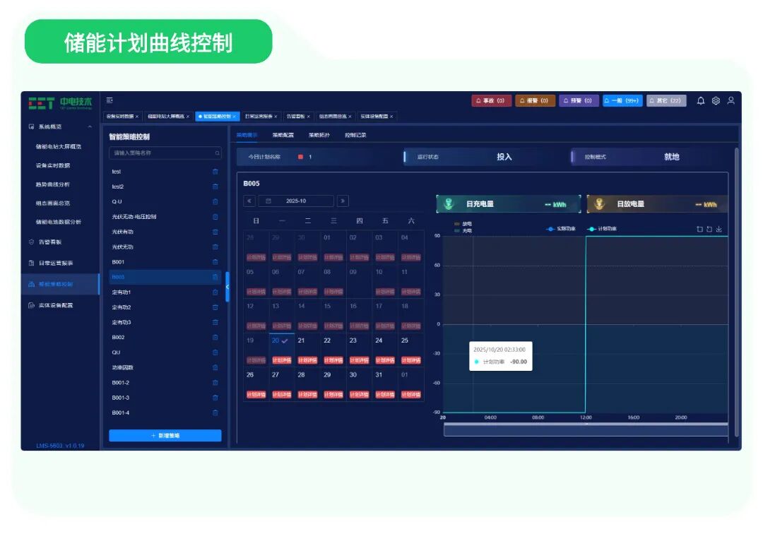Click trash icon for B001 strategy
763x534 pixels.
coord(215,262)
